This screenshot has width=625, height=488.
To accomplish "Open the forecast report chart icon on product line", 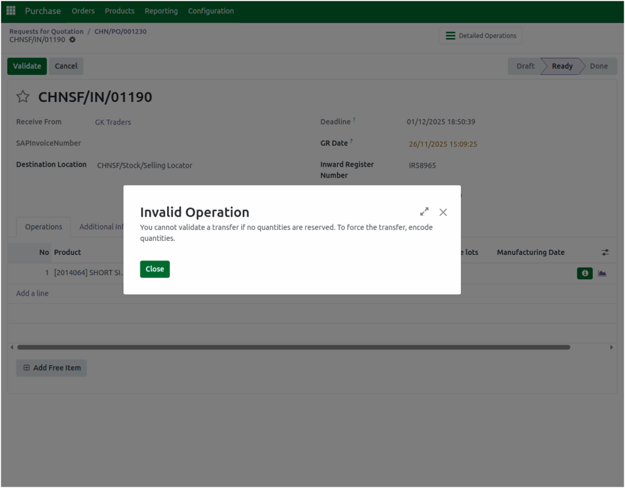I will pos(602,273).
